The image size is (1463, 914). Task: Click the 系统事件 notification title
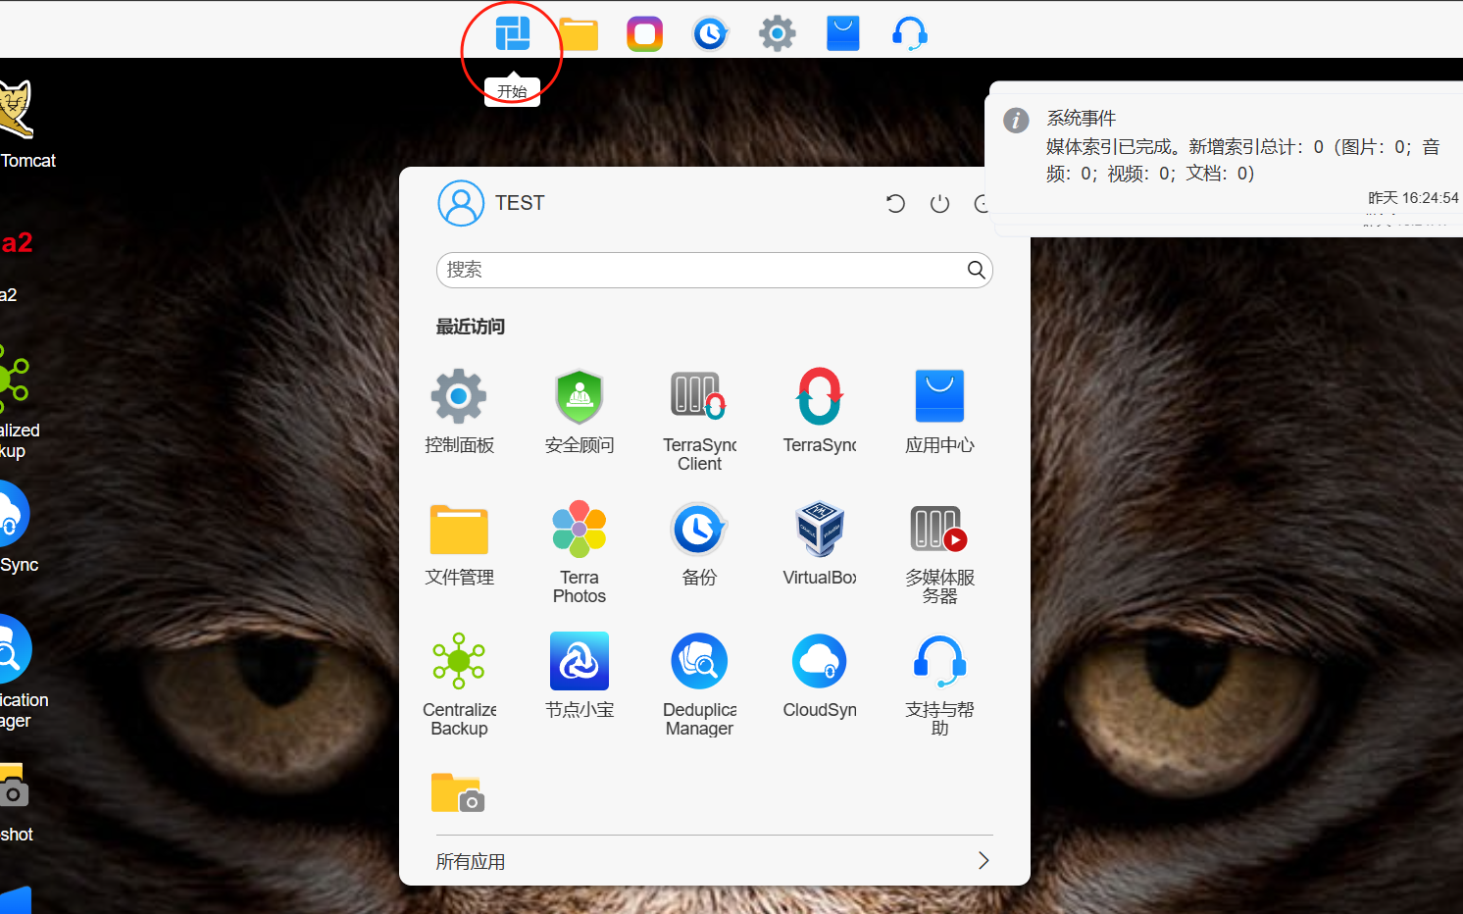tap(1082, 119)
